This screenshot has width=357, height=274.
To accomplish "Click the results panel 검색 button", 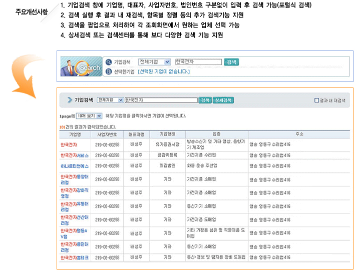I will tap(205, 100).
